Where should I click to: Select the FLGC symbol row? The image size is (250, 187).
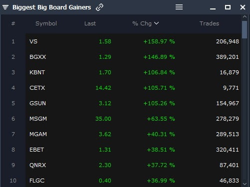pos(133,180)
